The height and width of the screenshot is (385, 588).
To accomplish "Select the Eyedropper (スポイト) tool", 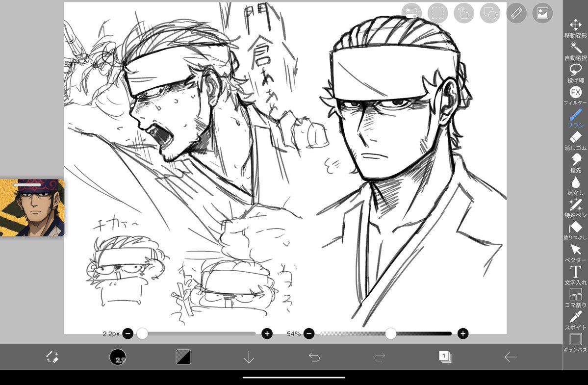I will coord(575,321).
